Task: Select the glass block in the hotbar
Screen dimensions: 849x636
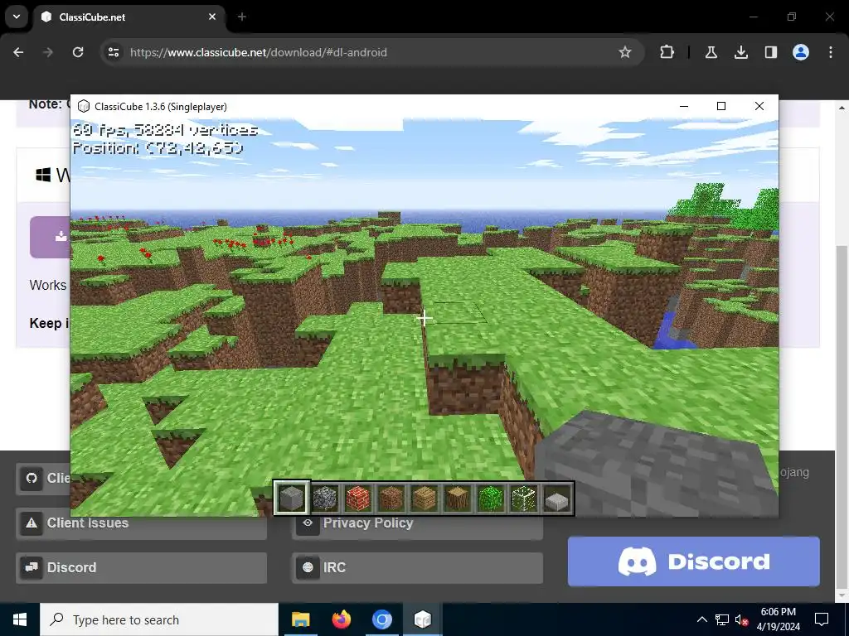Action: click(524, 498)
